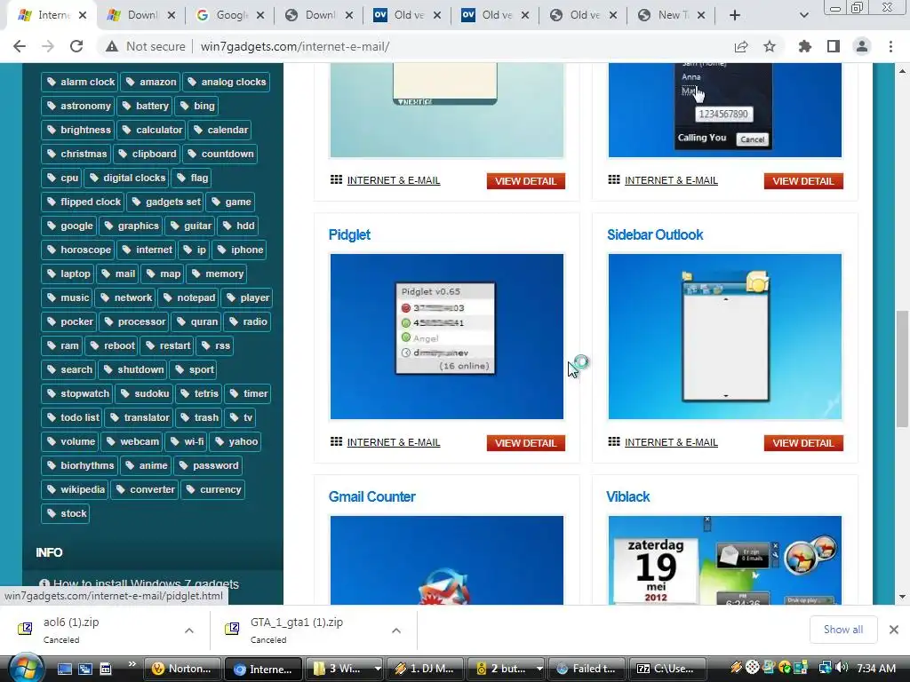Viewport: 910px width, 682px height.
Task: View detail for Pidglet gadget
Action: [x=526, y=443]
